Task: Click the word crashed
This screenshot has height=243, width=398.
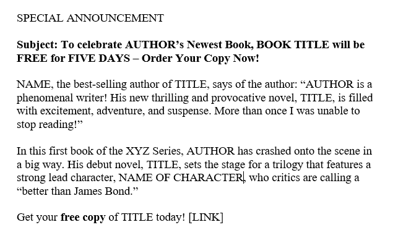Action: [x=273, y=151]
